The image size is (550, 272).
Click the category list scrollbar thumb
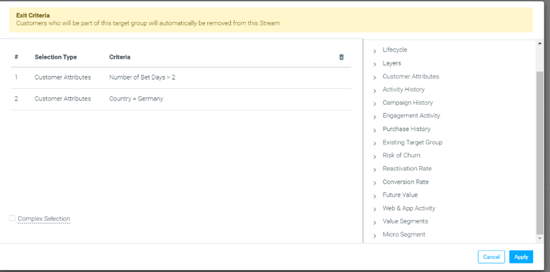pos(540,153)
